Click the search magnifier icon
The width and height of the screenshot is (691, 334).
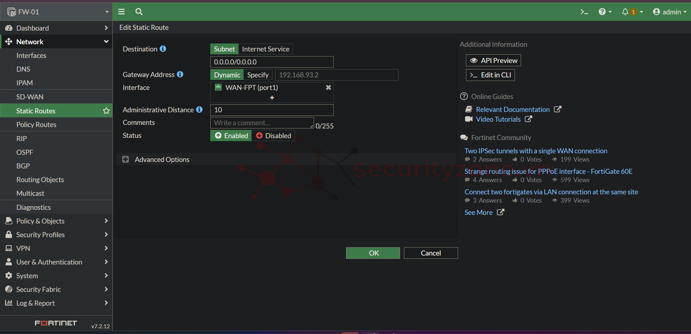(x=139, y=12)
